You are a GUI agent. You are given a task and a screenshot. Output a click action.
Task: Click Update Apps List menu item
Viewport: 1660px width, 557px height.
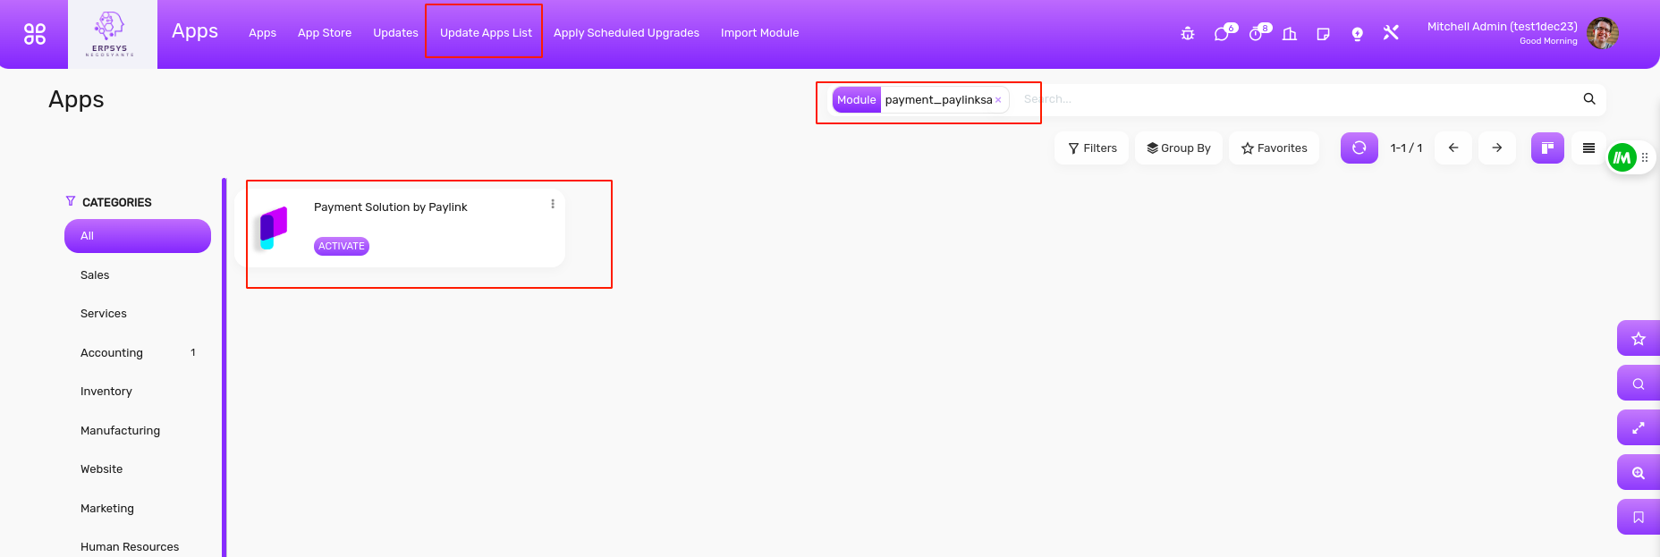(x=486, y=33)
